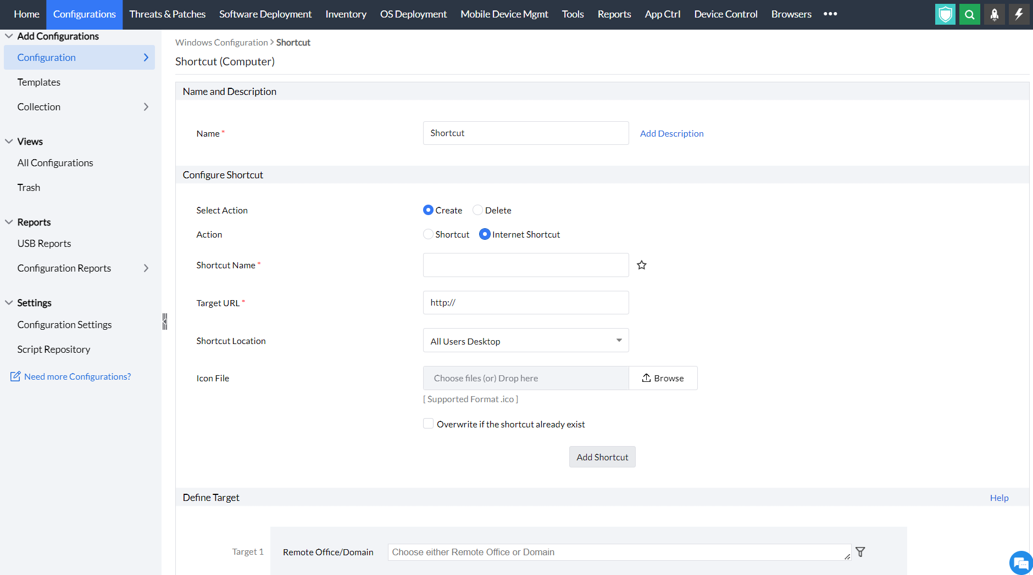Open Help link in Define Target section

click(998, 497)
